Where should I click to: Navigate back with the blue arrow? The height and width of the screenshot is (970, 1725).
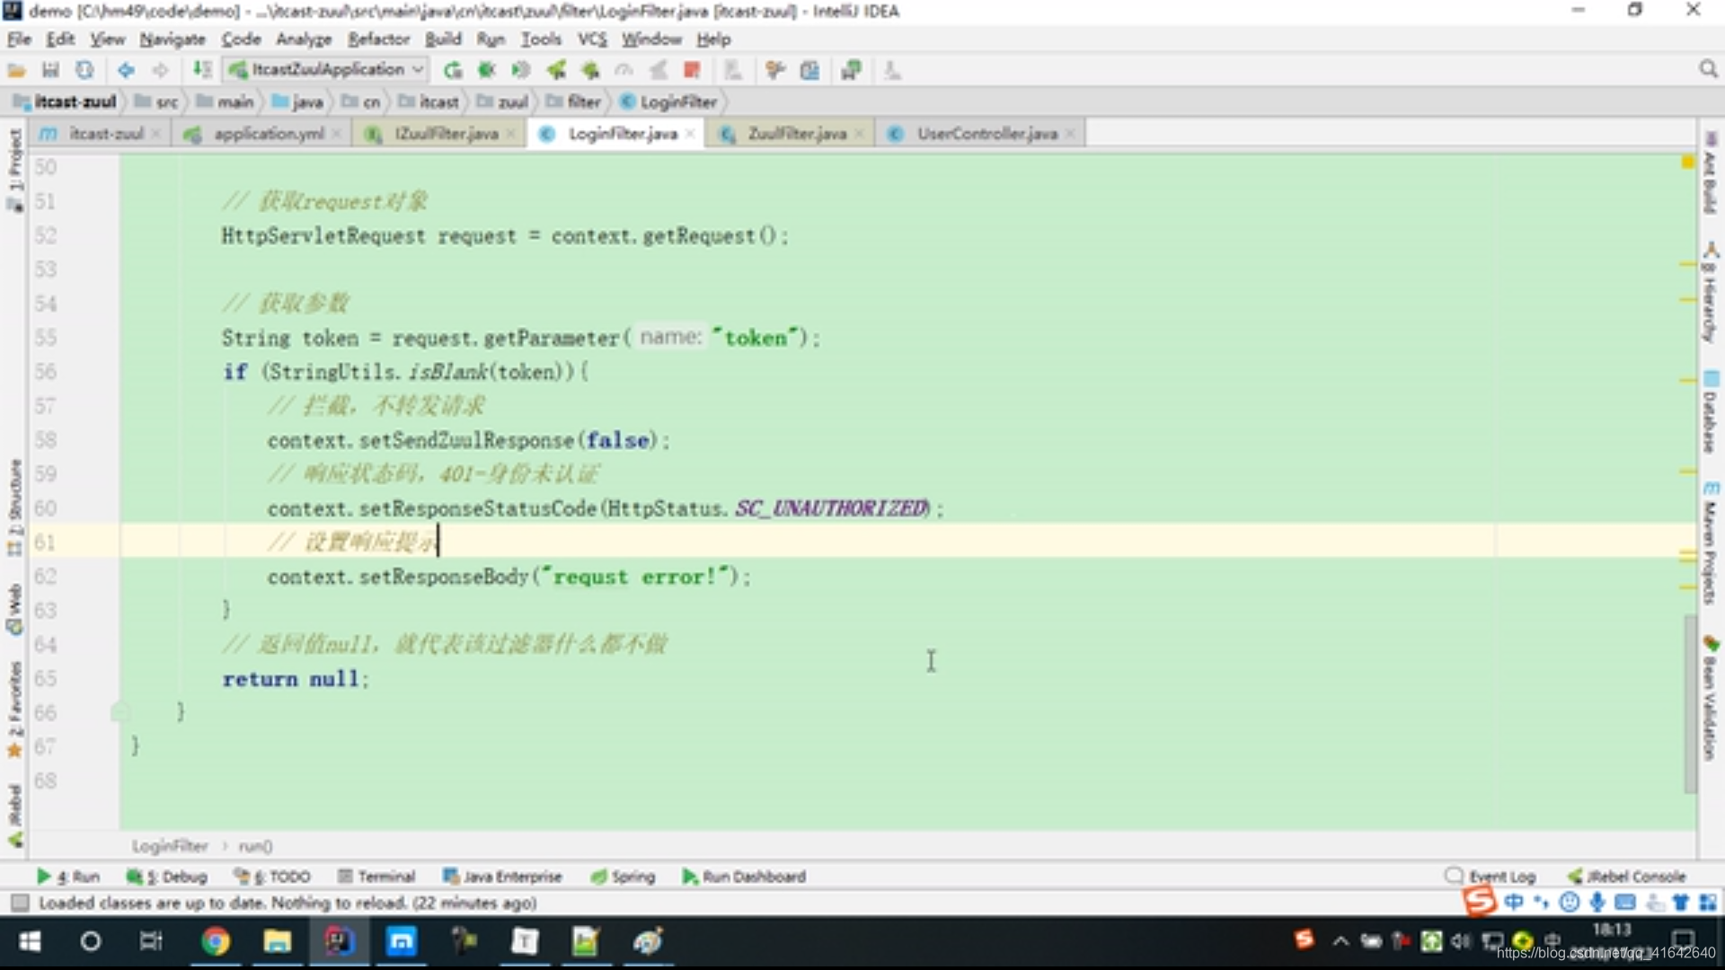tap(126, 70)
